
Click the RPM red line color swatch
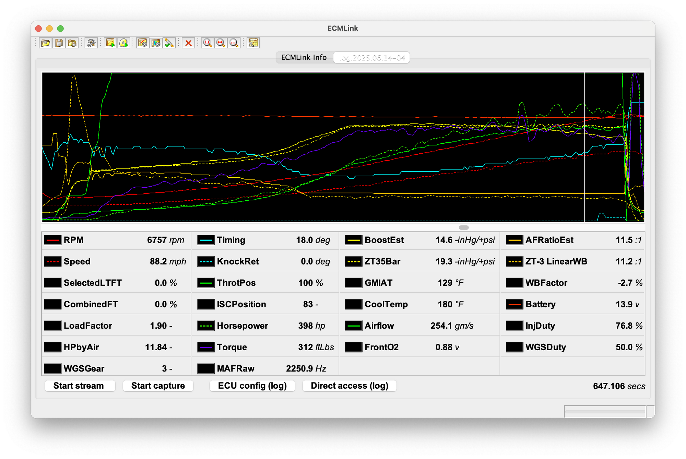pyautogui.click(x=52, y=240)
